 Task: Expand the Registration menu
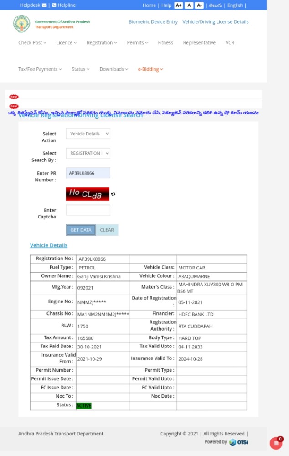coord(102,43)
